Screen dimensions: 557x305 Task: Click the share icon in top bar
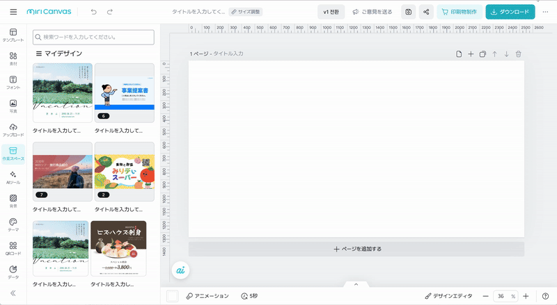[425, 12]
